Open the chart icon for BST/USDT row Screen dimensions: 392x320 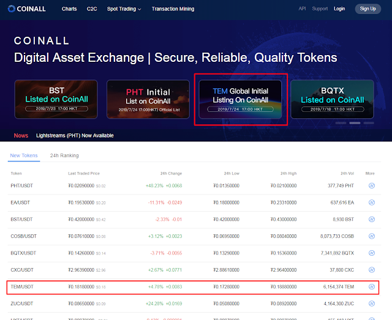(372, 219)
